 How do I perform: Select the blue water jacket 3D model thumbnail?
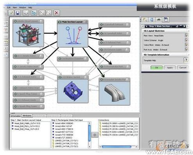click(x=73, y=91)
